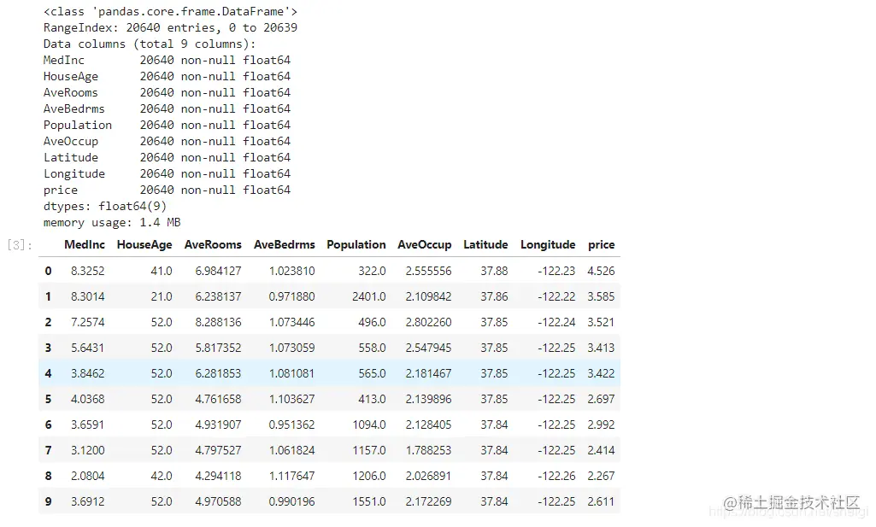
Task: Click the Population table column header
Action: click(x=356, y=244)
